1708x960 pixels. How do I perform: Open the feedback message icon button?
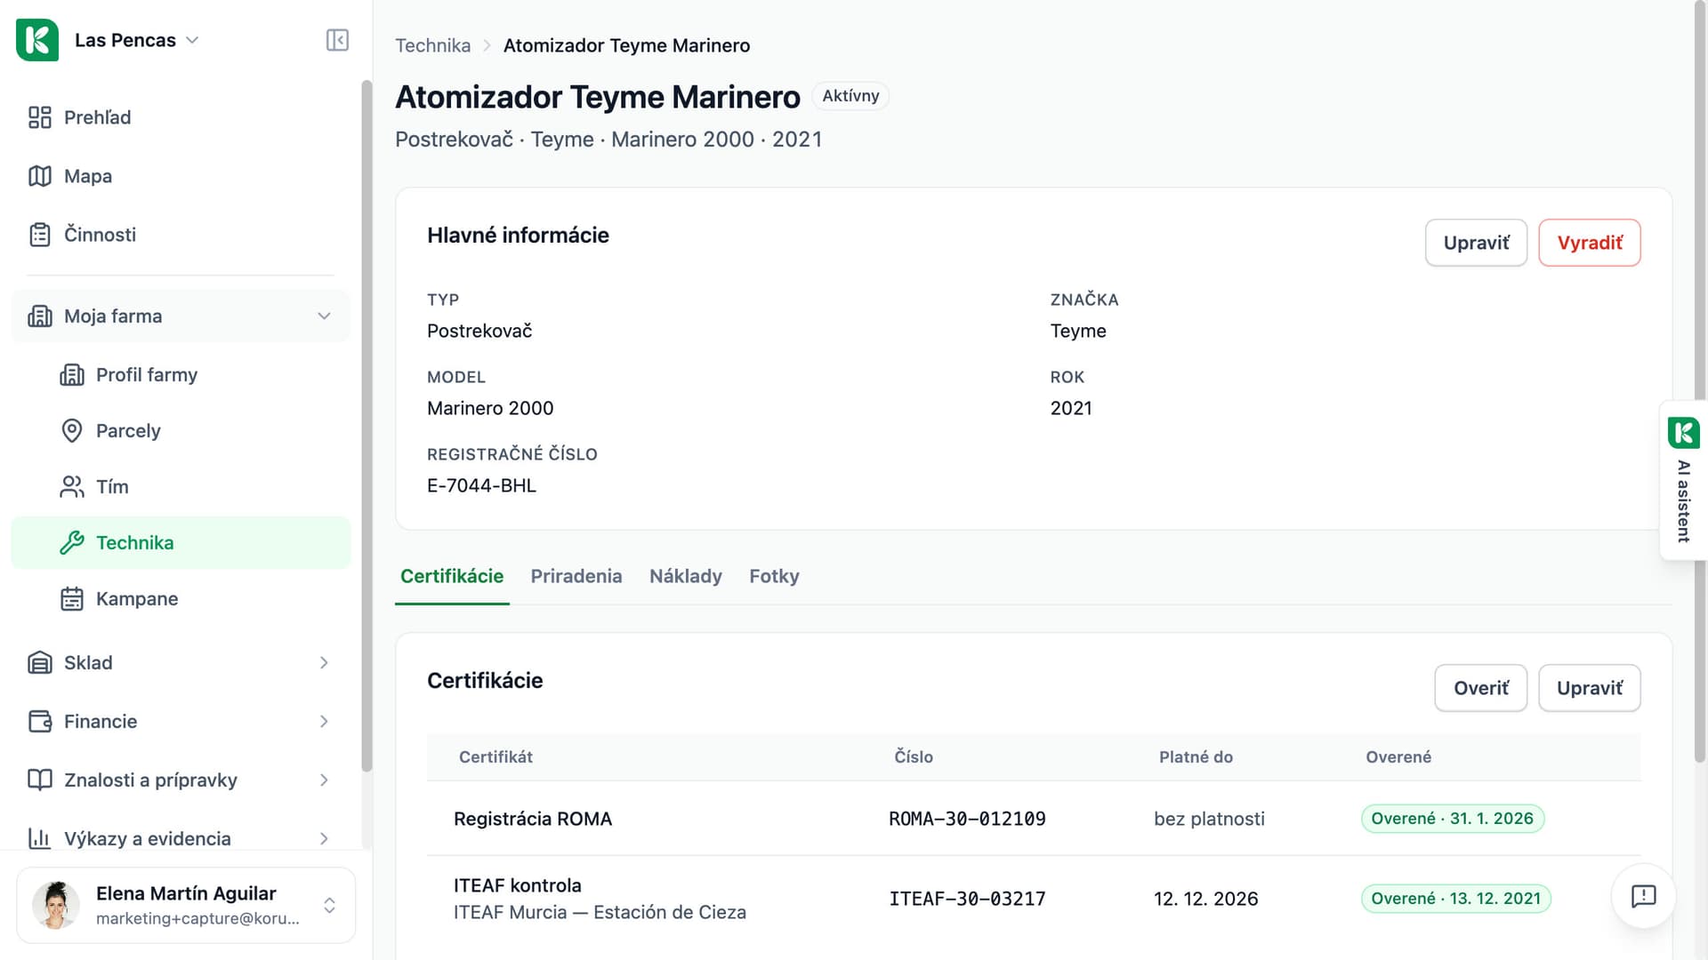pos(1643,896)
